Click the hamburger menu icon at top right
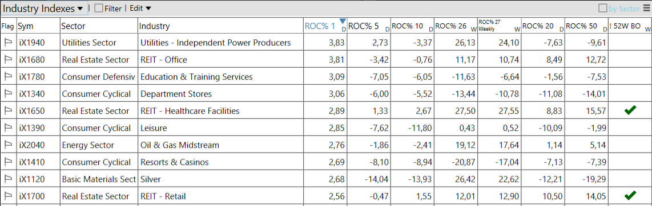The image size is (652, 206). point(645,9)
